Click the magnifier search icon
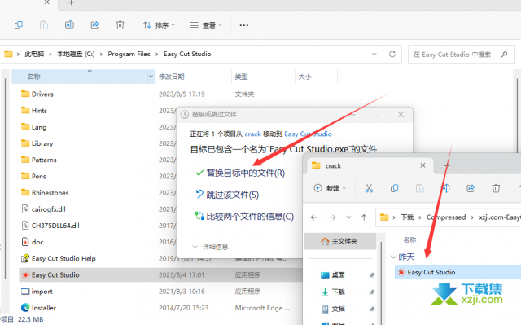 504,54
